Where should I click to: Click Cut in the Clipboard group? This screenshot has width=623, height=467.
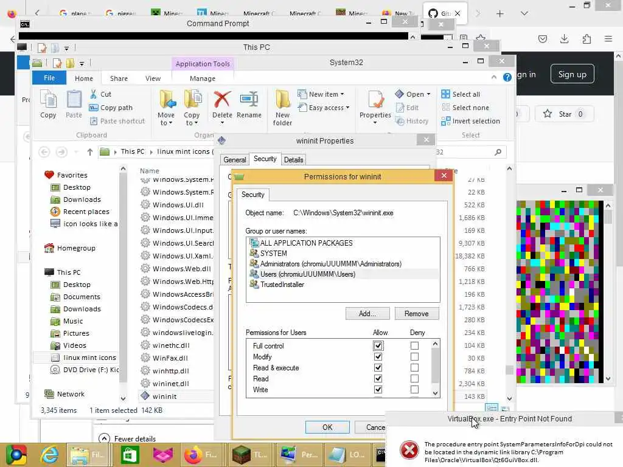coord(101,94)
